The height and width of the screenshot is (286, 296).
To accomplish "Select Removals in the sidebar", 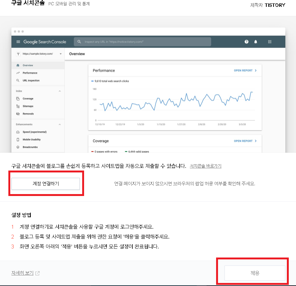I will 38,114.
